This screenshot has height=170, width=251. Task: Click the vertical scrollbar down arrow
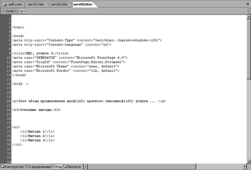(x=248, y=161)
